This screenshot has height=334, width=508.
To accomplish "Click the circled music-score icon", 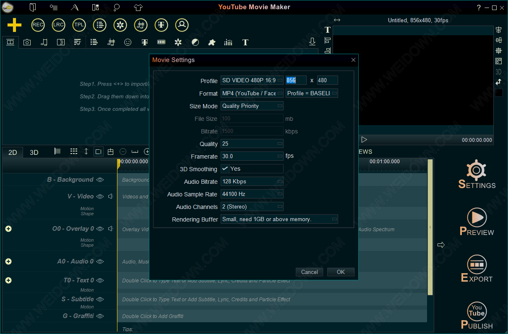I will [141, 25].
